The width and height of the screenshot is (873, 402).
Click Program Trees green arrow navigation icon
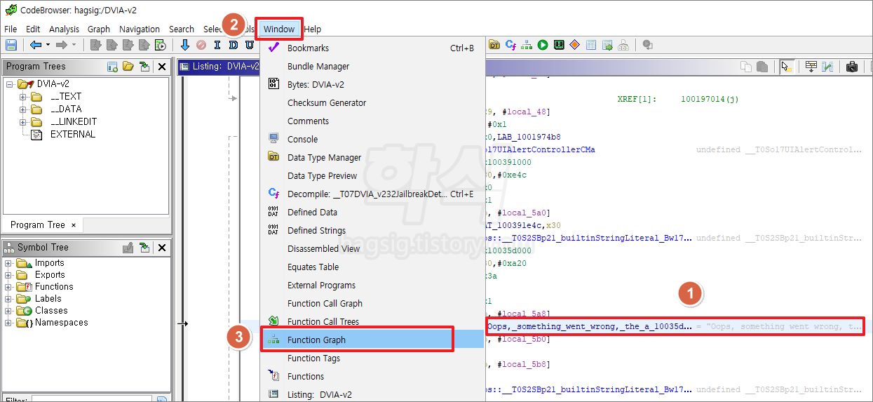144,67
